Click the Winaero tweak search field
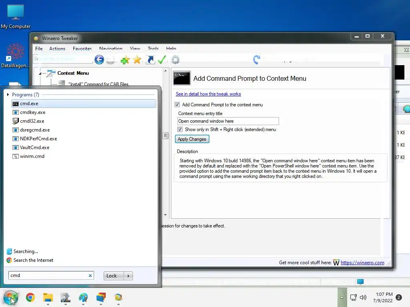The width and height of the screenshot is (410, 307). [63, 59]
